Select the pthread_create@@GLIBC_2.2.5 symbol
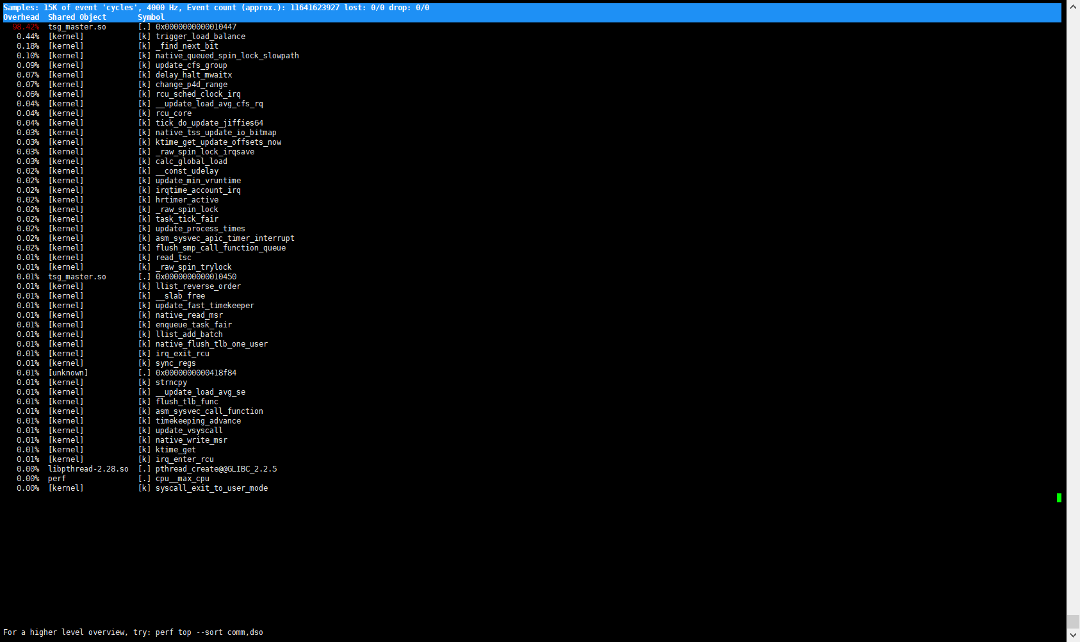The image size is (1080, 642). 216,469
